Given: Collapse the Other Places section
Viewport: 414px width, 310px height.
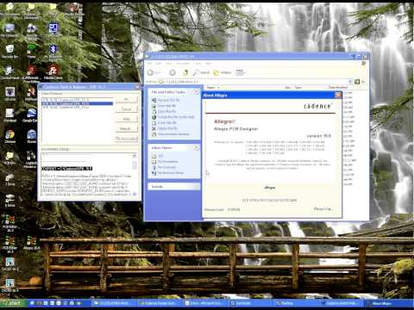Looking at the screenshot, I should coord(197,148).
